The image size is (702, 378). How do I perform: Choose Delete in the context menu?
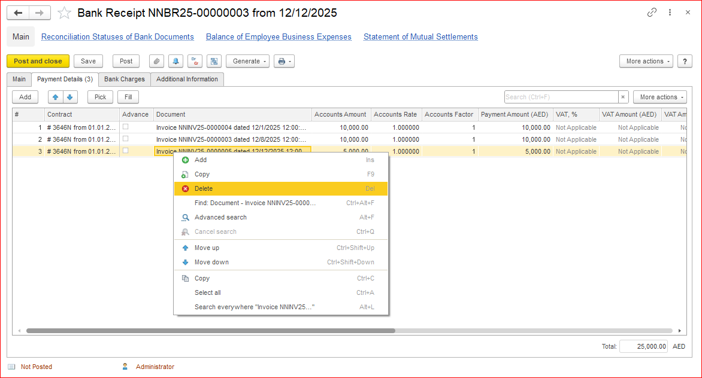[x=281, y=188]
